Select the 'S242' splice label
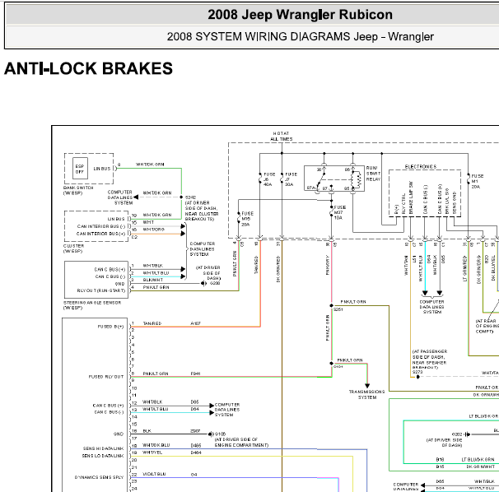499x492 pixels. point(190,197)
